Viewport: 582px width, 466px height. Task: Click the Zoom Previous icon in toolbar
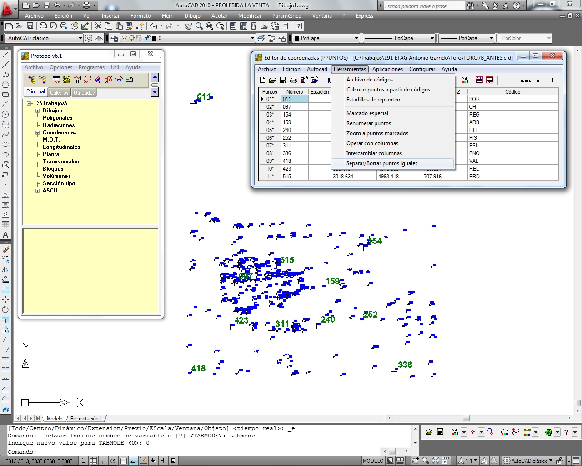(x=221, y=26)
